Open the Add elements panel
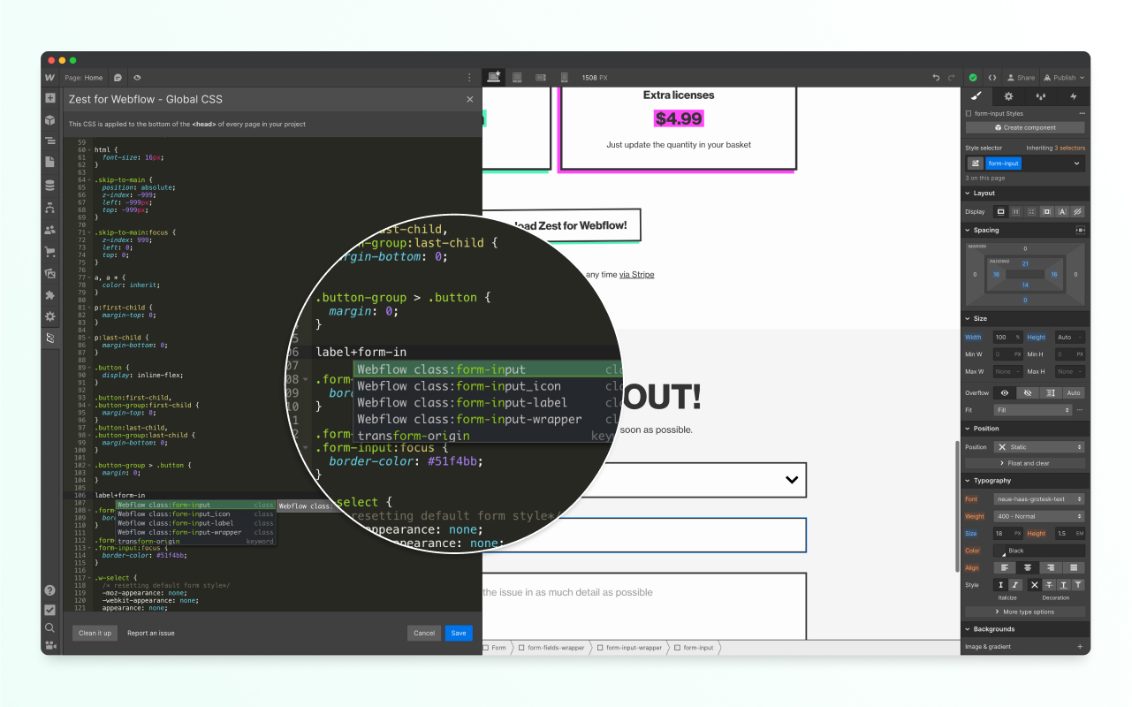The width and height of the screenshot is (1132, 707). pos(50,98)
